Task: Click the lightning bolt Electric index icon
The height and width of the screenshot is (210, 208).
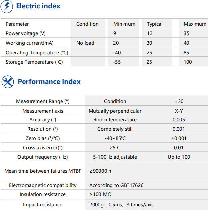Action: [7, 6]
